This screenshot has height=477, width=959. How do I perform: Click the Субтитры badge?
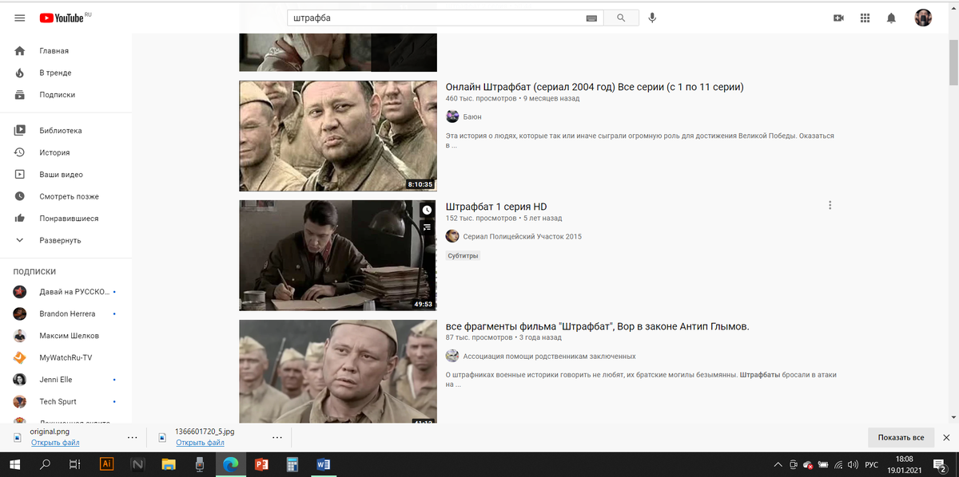pos(463,256)
